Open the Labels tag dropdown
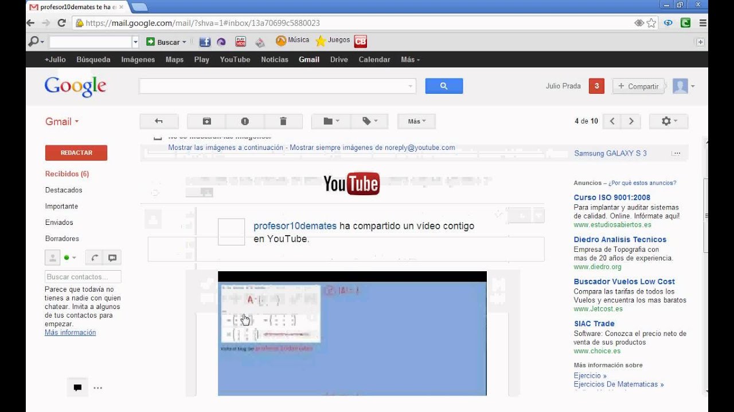Image resolution: width=734 pixels, height=412 pixels. click(x=369, y=121)
